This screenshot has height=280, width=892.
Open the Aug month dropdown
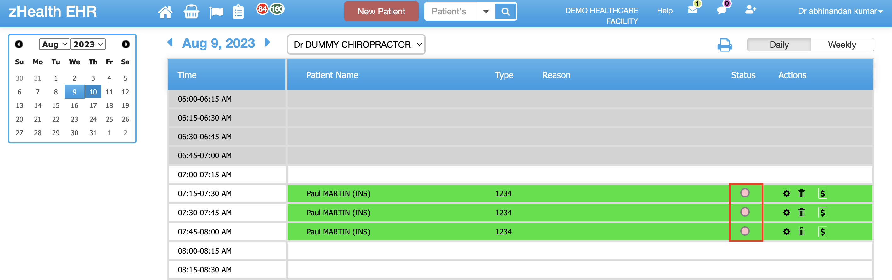(54, 44)
